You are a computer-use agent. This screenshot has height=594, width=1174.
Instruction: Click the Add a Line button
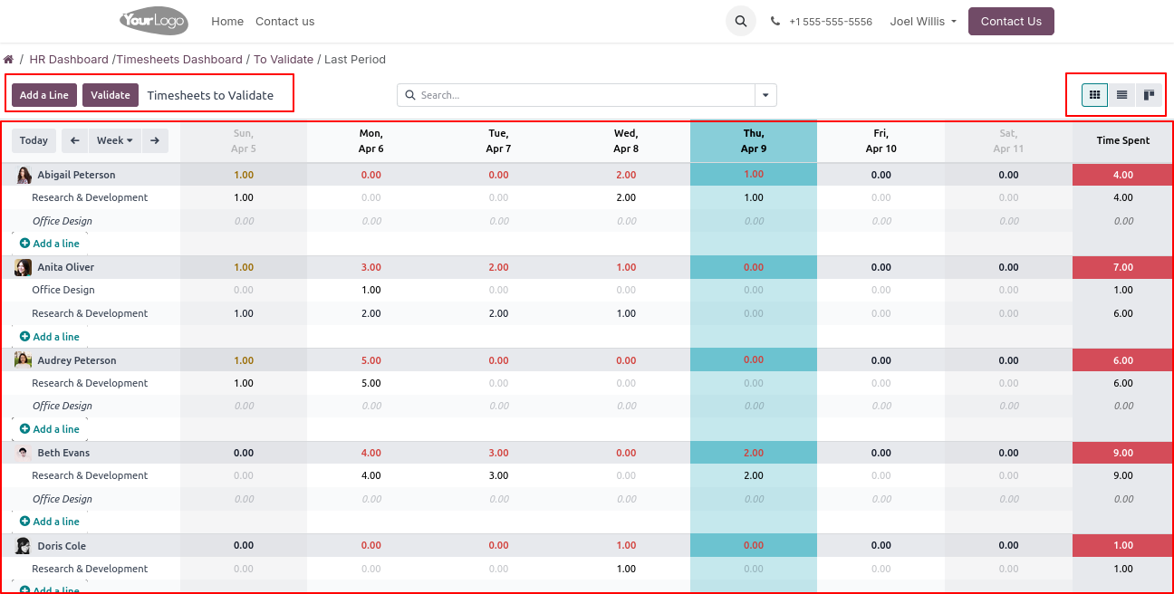(44, 95)
